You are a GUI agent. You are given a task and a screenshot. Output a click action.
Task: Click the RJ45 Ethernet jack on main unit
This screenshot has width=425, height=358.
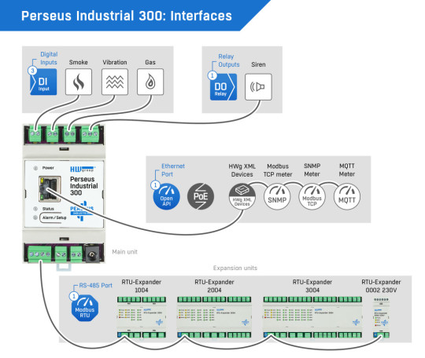(50, 188)
